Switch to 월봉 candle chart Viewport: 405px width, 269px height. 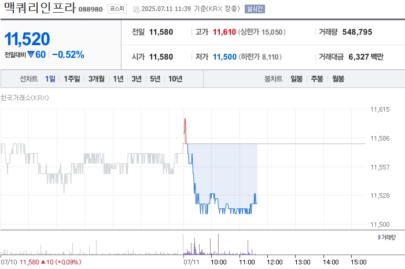click(338, 79)
